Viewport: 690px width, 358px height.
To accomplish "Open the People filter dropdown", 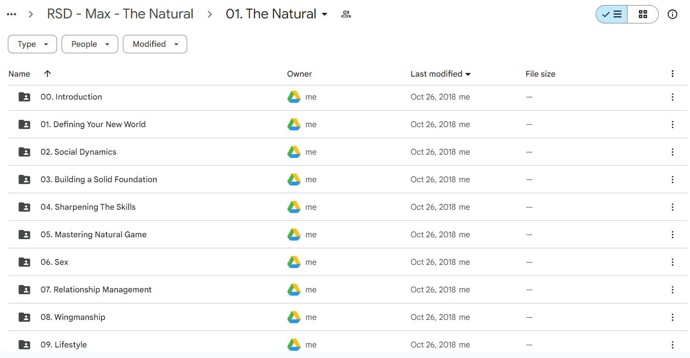I will (x=90, y=44).
